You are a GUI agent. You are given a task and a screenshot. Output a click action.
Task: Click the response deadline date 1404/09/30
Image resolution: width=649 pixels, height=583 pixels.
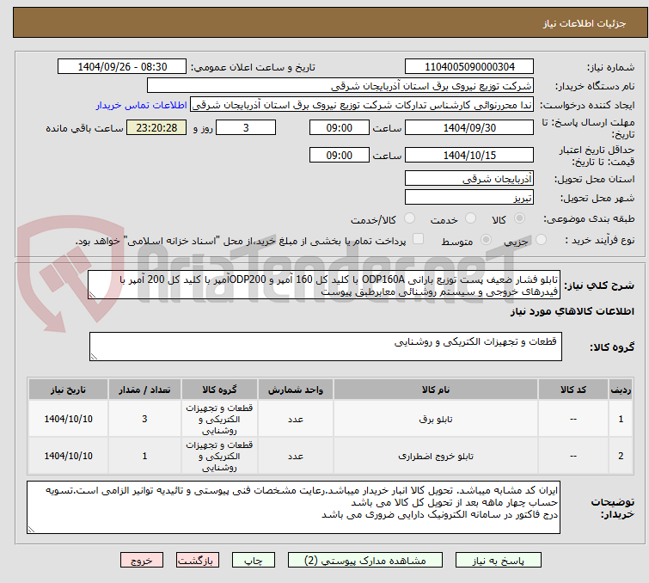pyautogui.click(x=469, y=127)
